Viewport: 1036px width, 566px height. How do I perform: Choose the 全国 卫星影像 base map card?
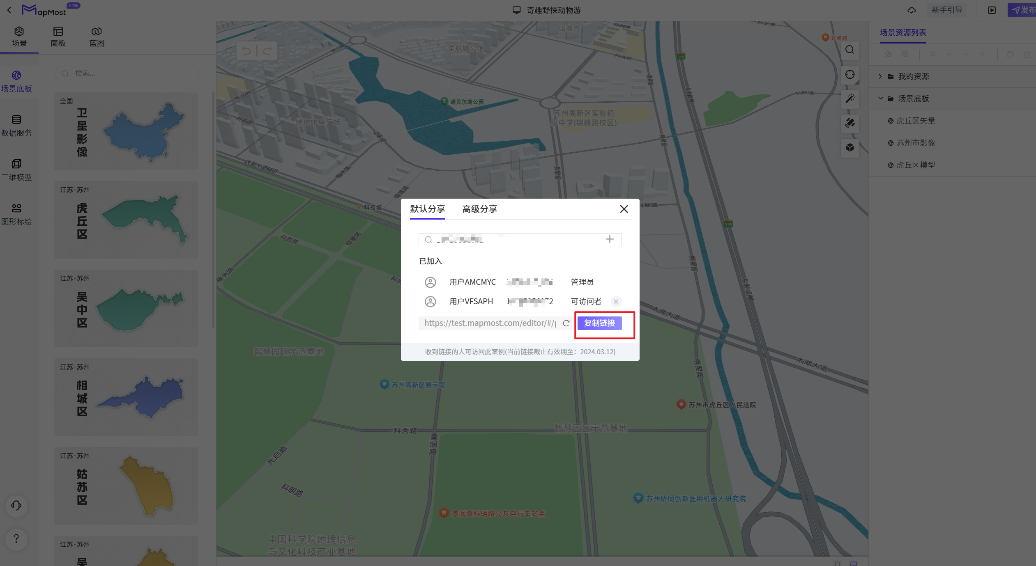click(x=126, y=131)
